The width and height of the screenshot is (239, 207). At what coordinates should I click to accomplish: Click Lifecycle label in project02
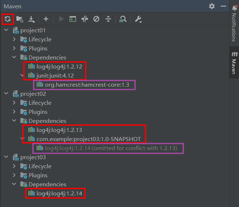(x=40, y=103)
